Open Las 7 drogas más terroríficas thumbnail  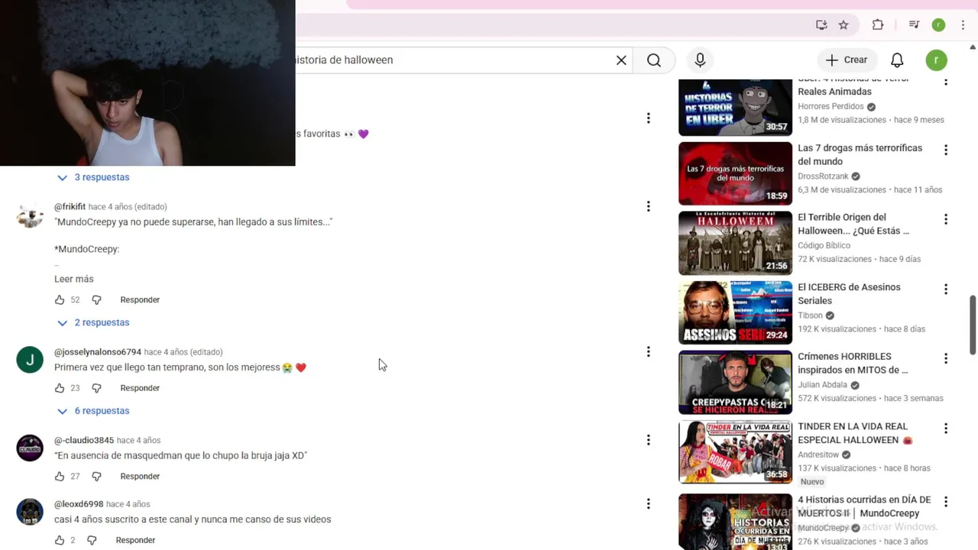pyautogui.click(x=735, y=173)
